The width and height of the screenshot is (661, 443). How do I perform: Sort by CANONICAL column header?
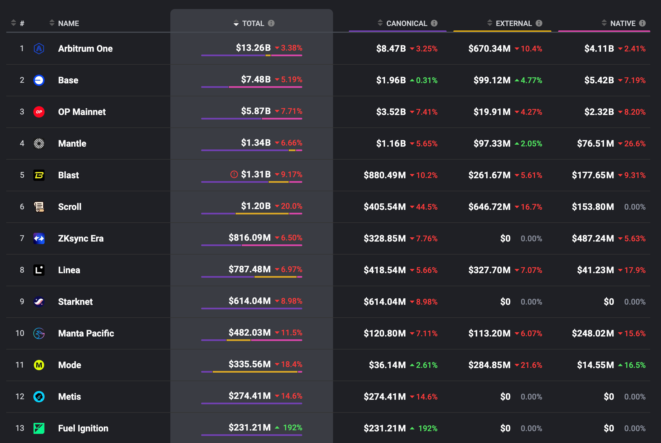coord(406,23)
